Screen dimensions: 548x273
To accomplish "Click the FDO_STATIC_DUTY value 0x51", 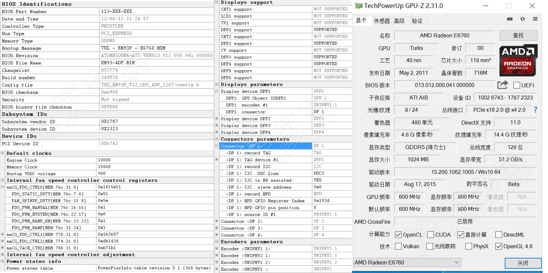I will (x=103, y=194).
